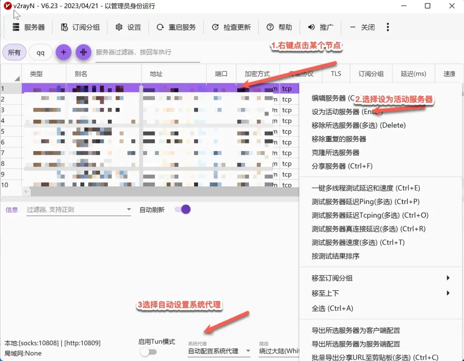Click the purple column auto-fit icon button
Image resolution: width=464 pixels, height=361 pixels.
point(83,52)
